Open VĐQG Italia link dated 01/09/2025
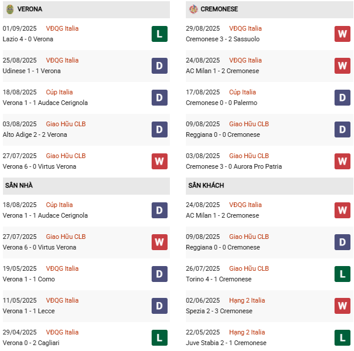 pyautogui.click(x=62, y=28)
